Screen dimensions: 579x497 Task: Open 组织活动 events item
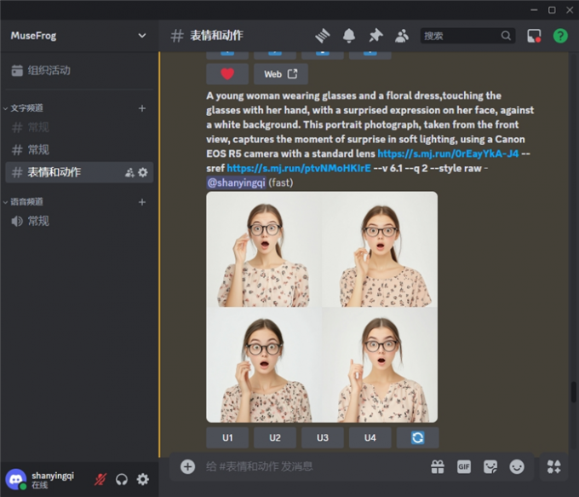[79, 70]
